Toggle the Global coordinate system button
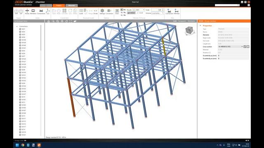Image resolution: width=264 pixels, height=148 pixels. [131, 13]
